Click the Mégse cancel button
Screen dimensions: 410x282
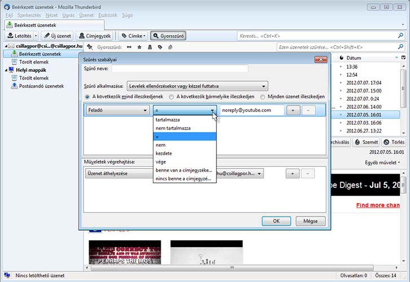coord(310,221)
